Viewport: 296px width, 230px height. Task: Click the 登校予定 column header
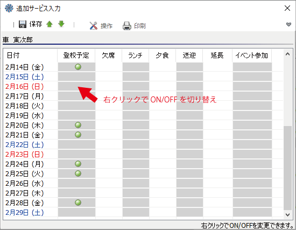[76, 55]
